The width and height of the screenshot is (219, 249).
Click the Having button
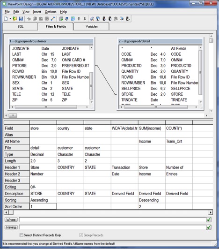[x=11, y=227]
